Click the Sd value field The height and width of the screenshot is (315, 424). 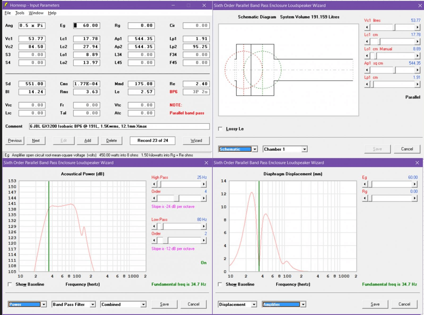point(32,84)
